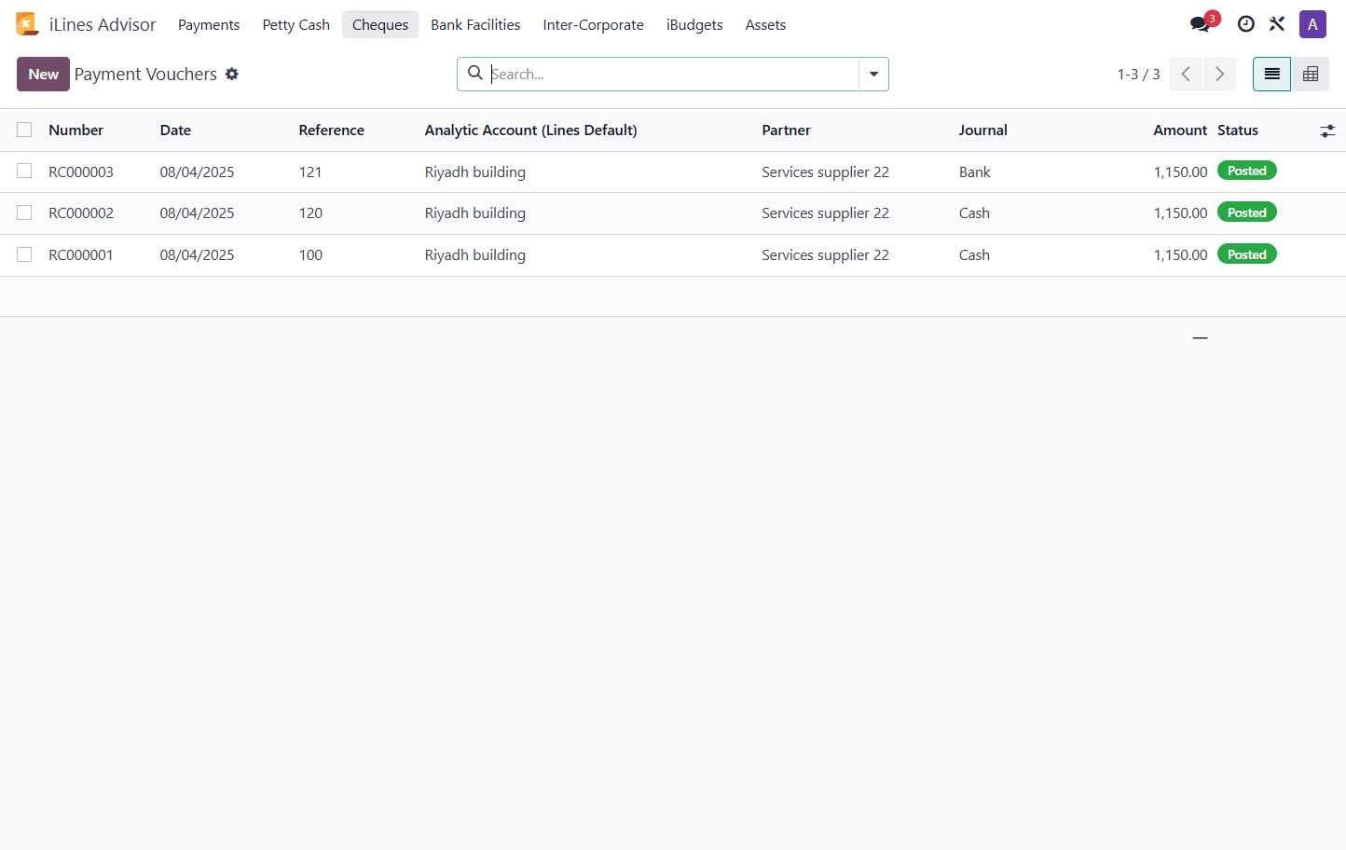Sort by the Partner column header

tap(786, 130)
